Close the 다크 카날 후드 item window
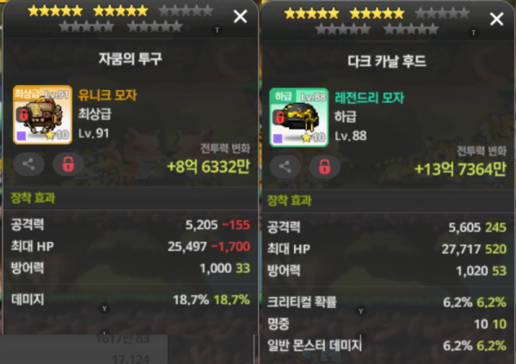Screen dimensions: 516x364 point(496,19)
